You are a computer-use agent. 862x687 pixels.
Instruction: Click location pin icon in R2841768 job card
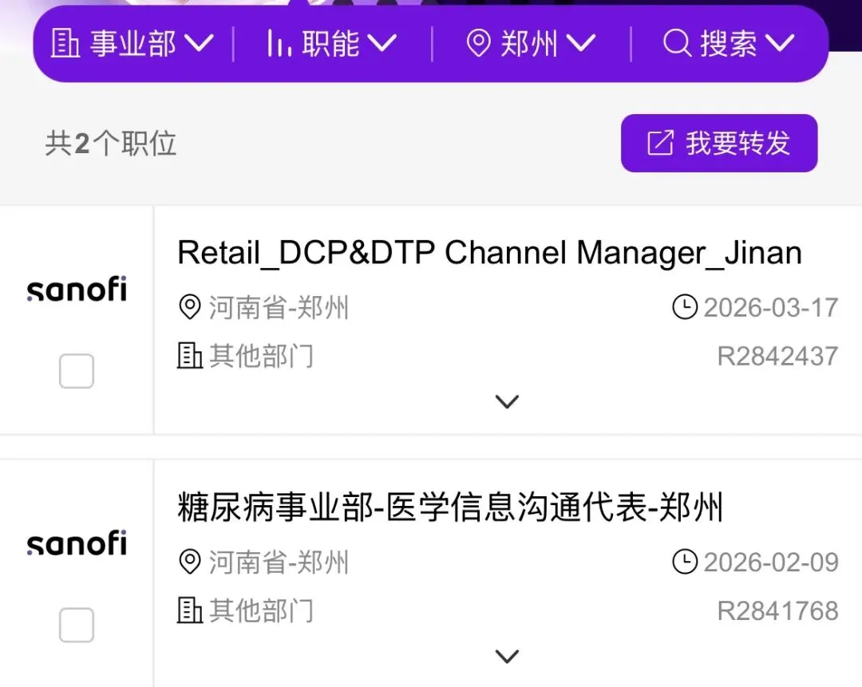[190, 562]
